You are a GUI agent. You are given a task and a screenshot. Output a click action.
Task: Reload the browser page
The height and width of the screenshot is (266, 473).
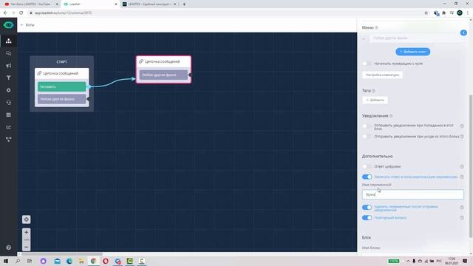[x=21, y=13]
